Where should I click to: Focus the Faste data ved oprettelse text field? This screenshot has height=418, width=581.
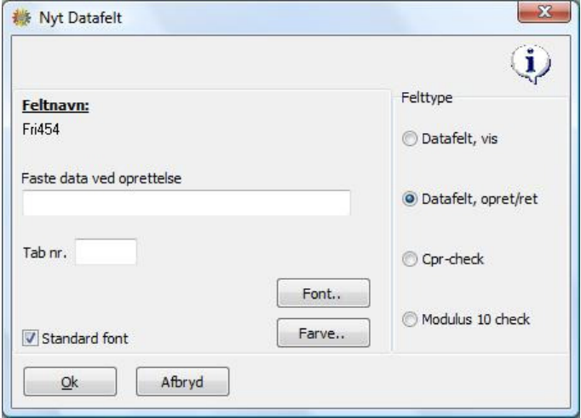pos(187,203)
